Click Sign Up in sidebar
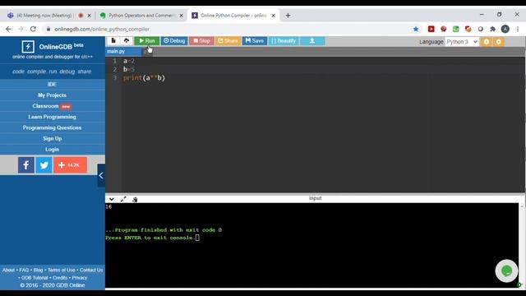This screenshot has width=526, height=296. (53, 138)
